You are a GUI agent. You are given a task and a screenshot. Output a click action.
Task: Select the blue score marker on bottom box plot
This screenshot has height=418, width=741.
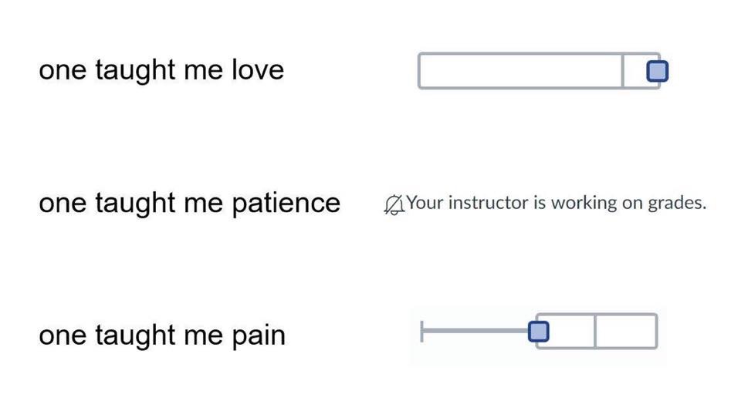pyautogui.click(x=539, y=331)
